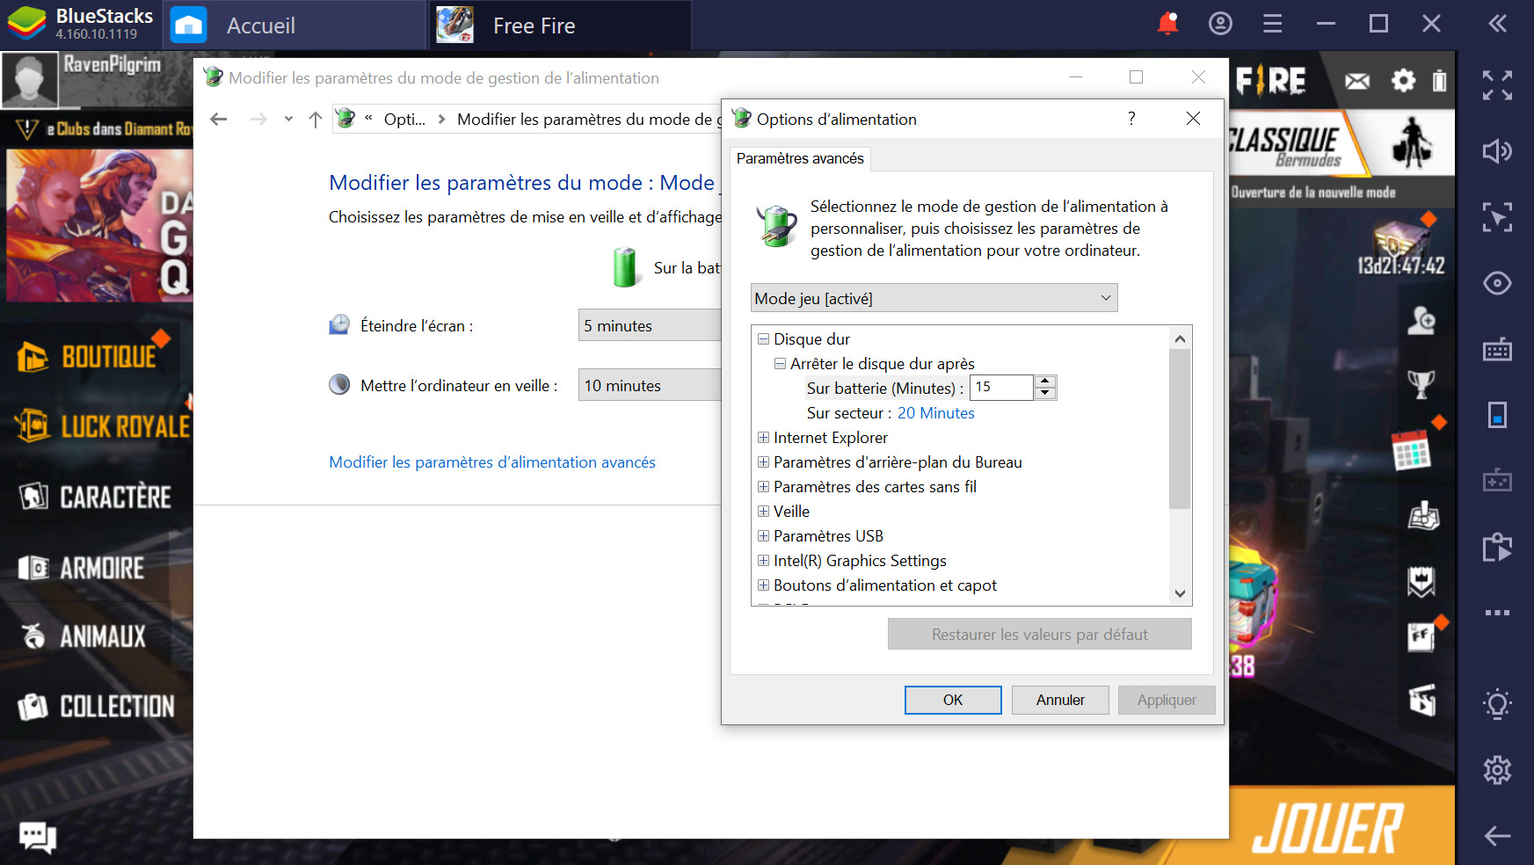Open BlueStacks keyboard controls icon

[x=1497, y=349]
